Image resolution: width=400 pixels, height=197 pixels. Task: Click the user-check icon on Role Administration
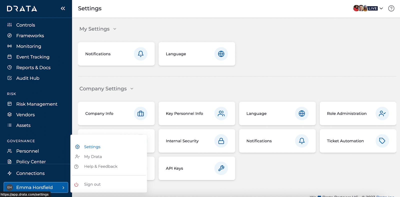click(x=382, y=113)
